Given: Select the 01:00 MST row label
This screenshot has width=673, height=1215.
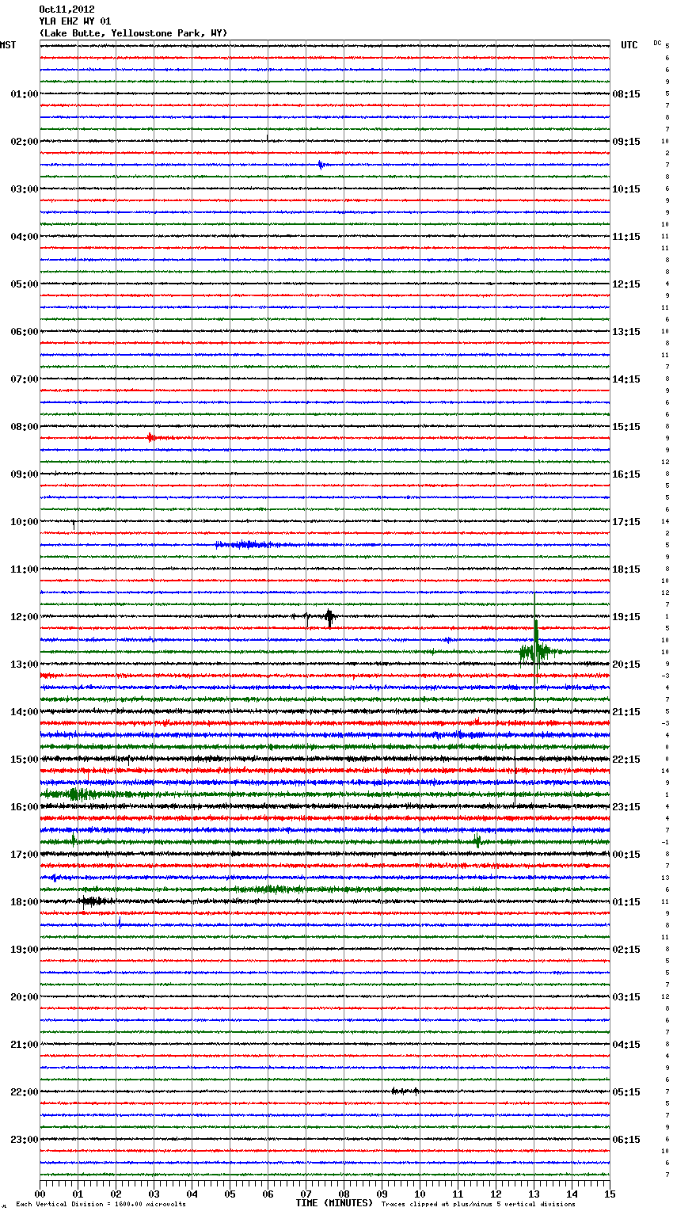Looking at the screenshot, I should click(25, 94).
